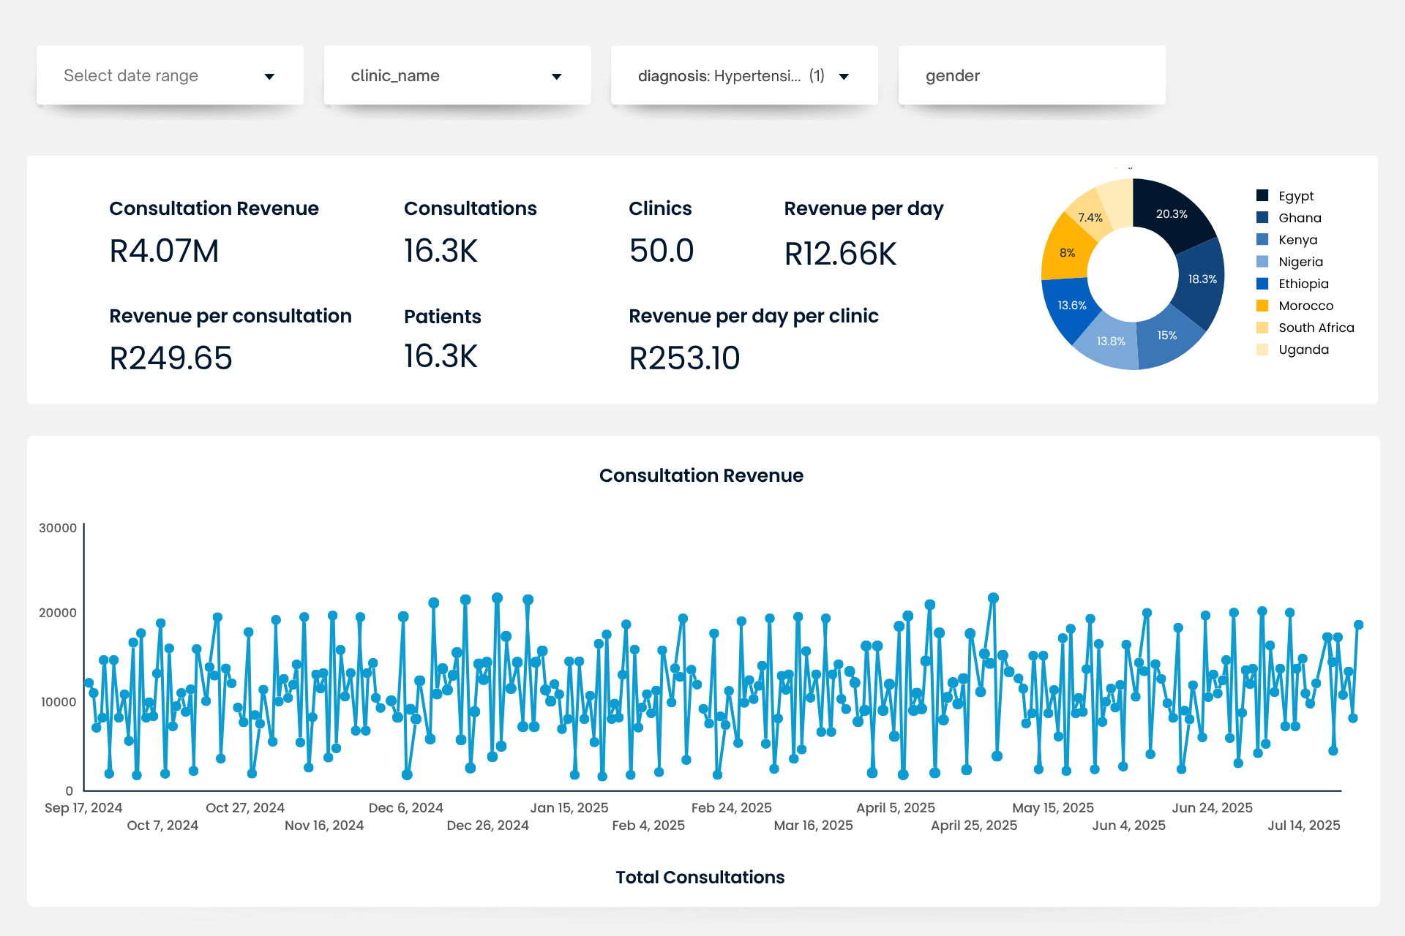Click the Total Consultations chart heading
1405x936 pixels.
pos(700,877)
